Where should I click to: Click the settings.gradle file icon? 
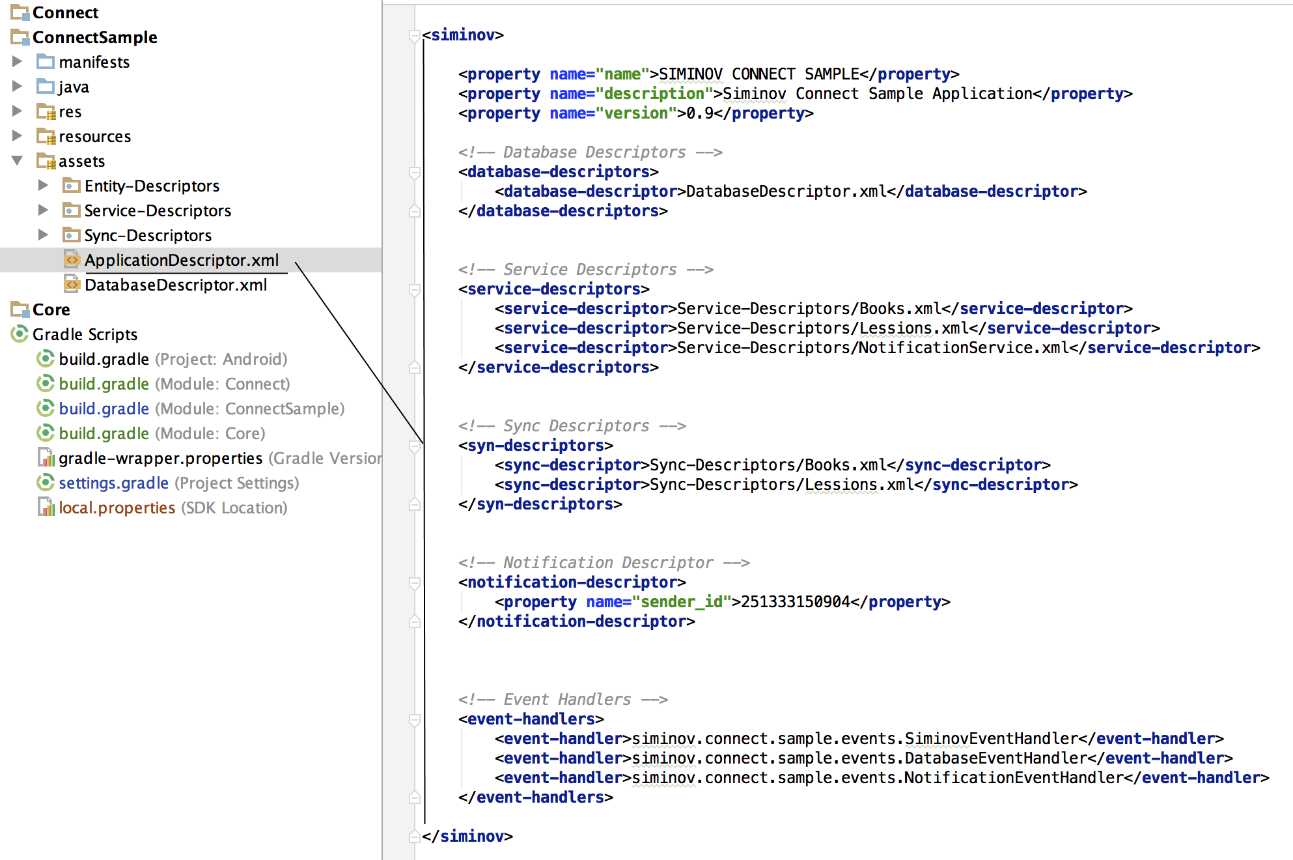46,483
